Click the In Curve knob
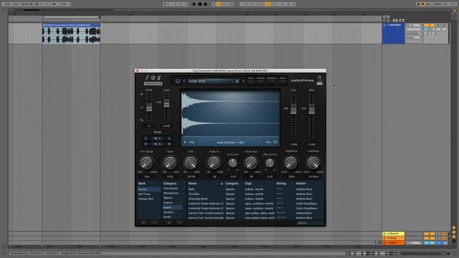 (232, 163)
